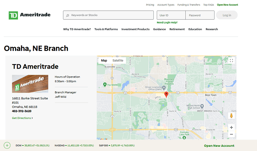Click the TD Ameritrade logo
This screenshot has width=257, height=151.
tap(30, 15)
